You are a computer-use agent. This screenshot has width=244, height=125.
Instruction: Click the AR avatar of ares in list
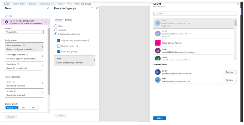point(158,23)
